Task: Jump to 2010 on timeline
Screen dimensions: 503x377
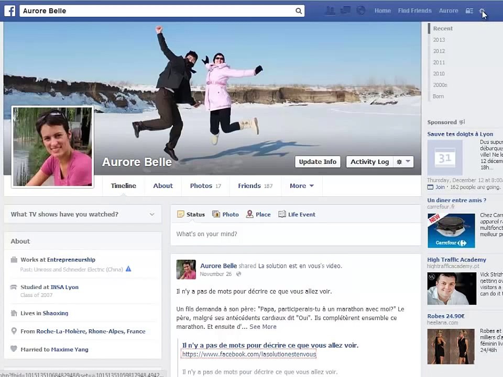Action: (x=439, y=74)
